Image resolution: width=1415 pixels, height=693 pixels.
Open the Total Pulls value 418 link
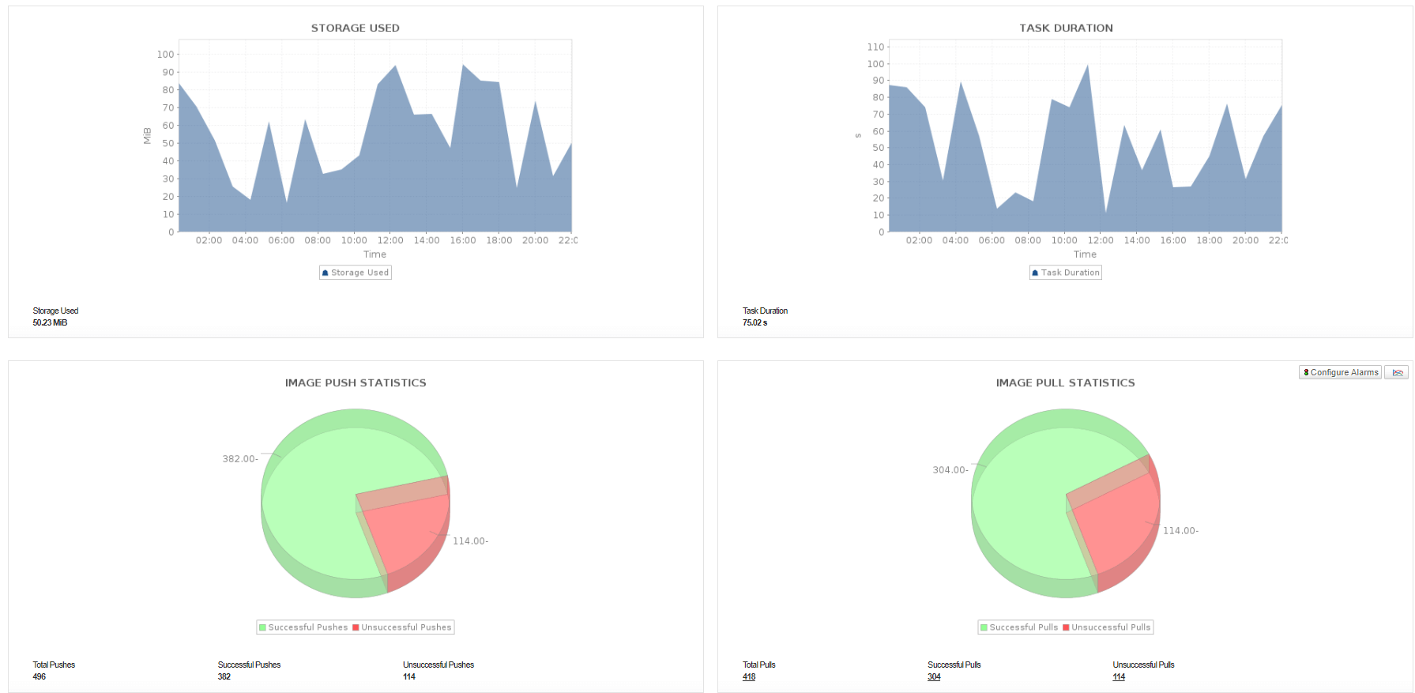[x=749, y=676]
